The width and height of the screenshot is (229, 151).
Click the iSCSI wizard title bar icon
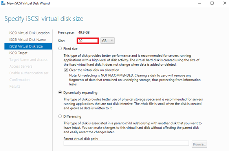(3, 3)
